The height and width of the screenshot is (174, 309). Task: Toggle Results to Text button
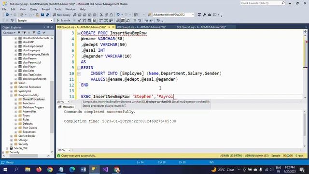point(118,20)
